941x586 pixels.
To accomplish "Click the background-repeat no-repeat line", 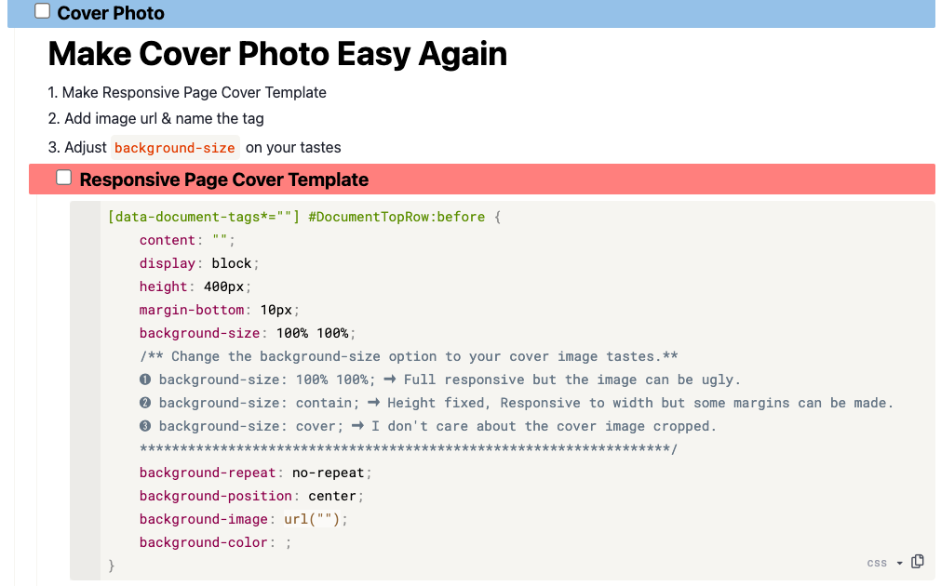I will coord(256,473).
